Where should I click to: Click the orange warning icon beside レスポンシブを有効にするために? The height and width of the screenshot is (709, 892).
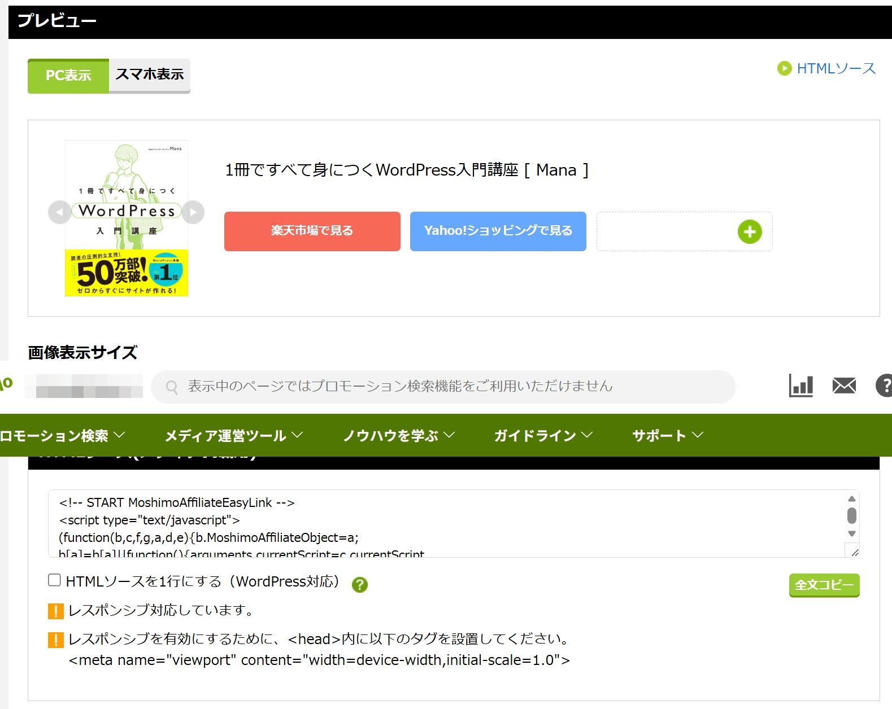(56, 640)
